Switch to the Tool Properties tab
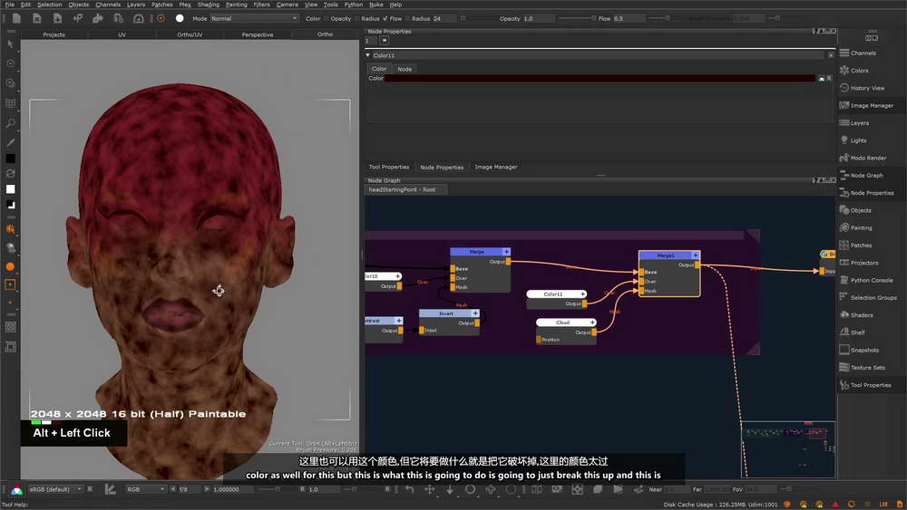The image size is (907, 510). click(x=389, y=167)
